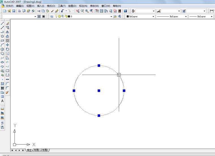
Task: Expand the workspace dropdown at left
Action: 35,17
